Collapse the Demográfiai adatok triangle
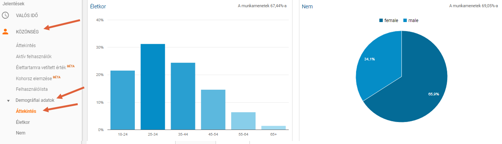The height and width of the screenshot is (144, 502). [8, 101]
